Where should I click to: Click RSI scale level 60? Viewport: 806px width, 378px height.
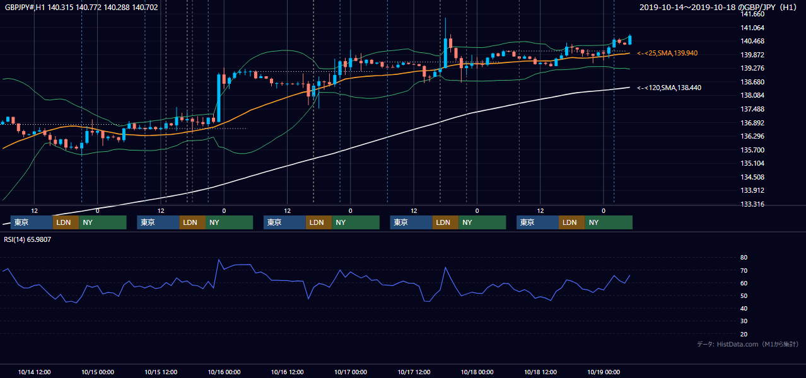(x=744, y=283)
